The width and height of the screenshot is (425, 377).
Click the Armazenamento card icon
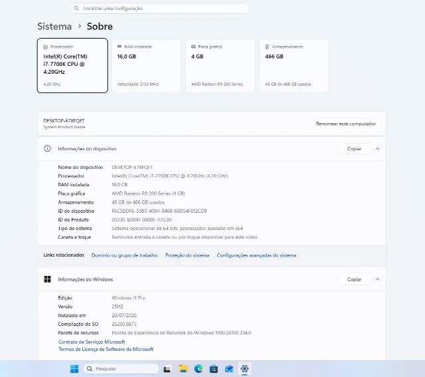[x=267, y=47]
